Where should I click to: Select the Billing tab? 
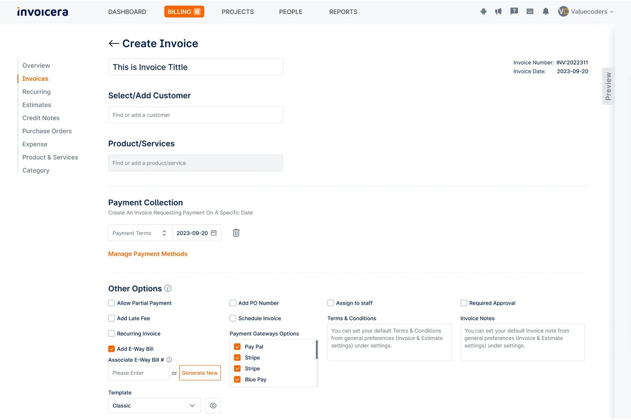[x=184, y=12]
